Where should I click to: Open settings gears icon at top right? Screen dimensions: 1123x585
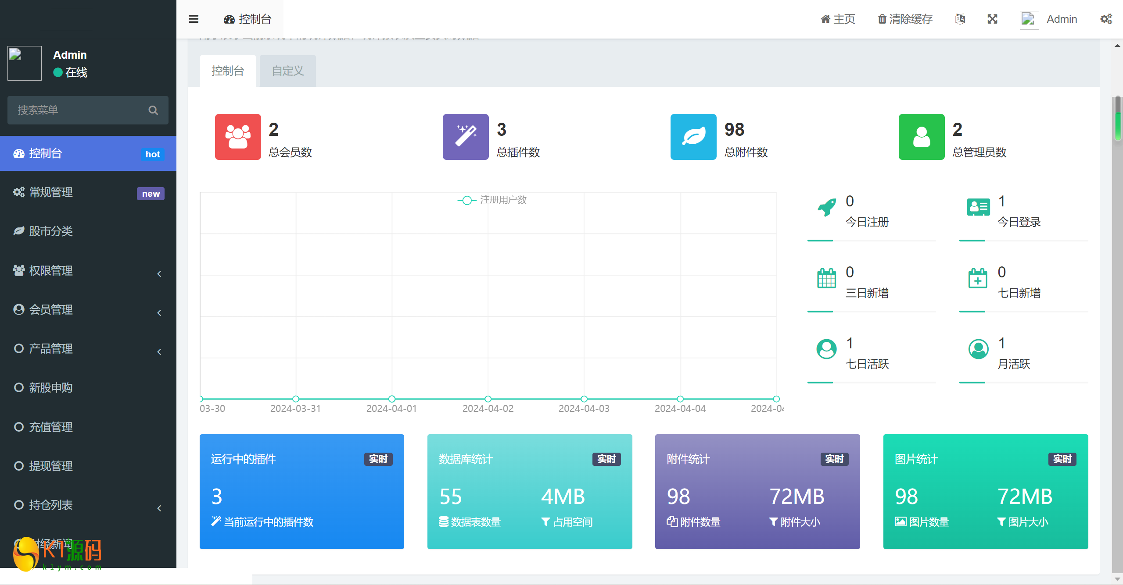tap(1106, 19)
